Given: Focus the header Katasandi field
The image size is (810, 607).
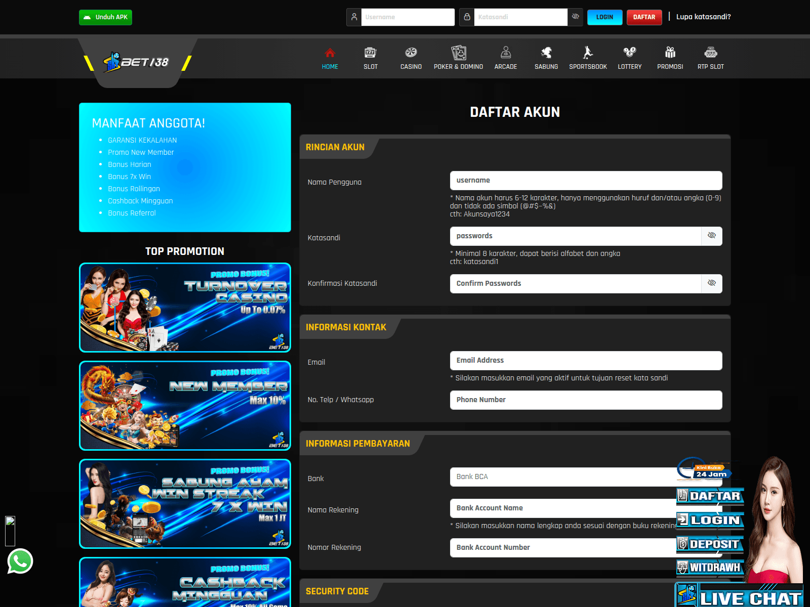Looking at the screenshot, I should click(x=520, y=17).
